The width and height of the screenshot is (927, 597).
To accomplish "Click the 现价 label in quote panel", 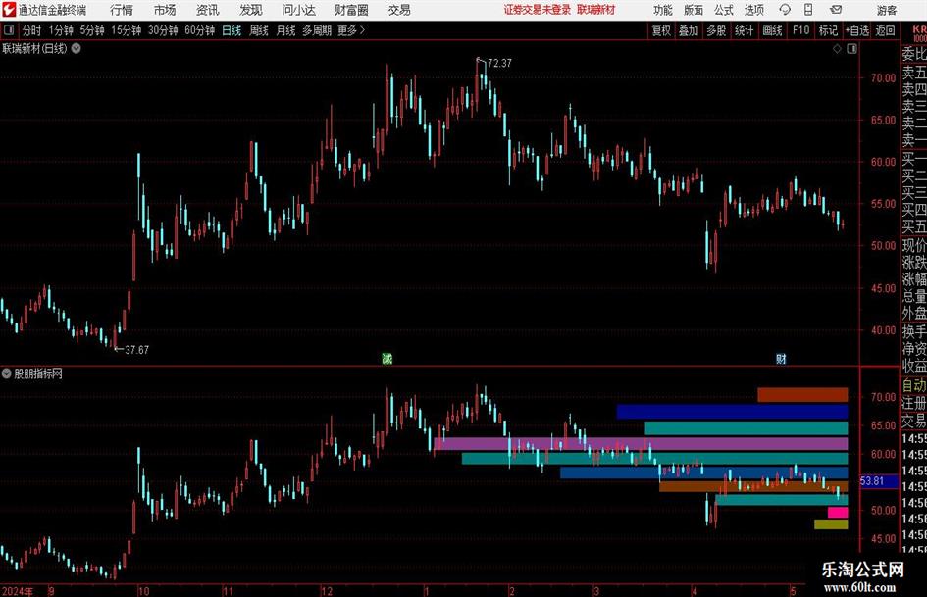I will pos(914,245).
